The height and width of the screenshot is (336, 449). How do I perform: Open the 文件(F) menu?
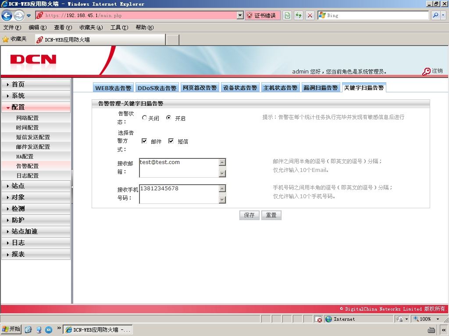[x=12, y=28]
